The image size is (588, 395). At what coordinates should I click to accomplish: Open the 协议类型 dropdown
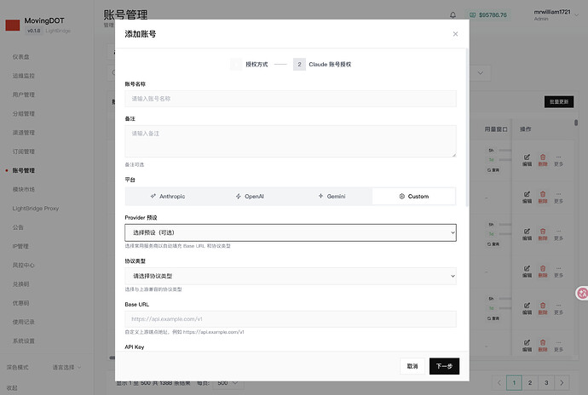point(291,276)
